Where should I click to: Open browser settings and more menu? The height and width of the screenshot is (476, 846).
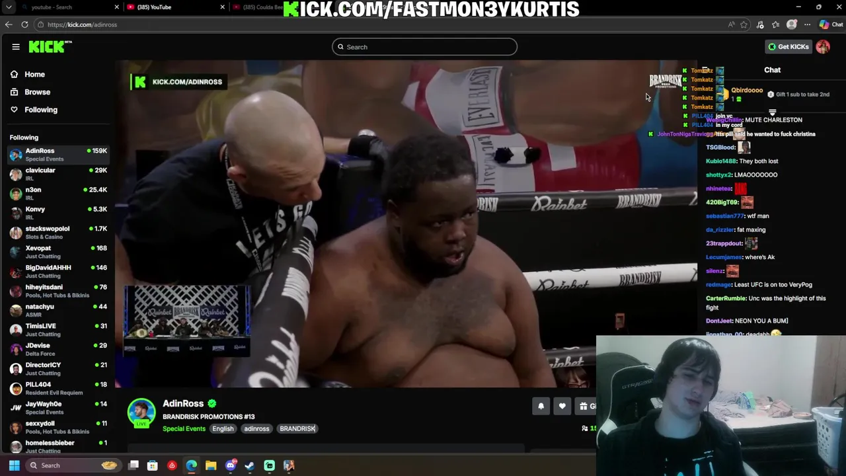coord(807,24)
